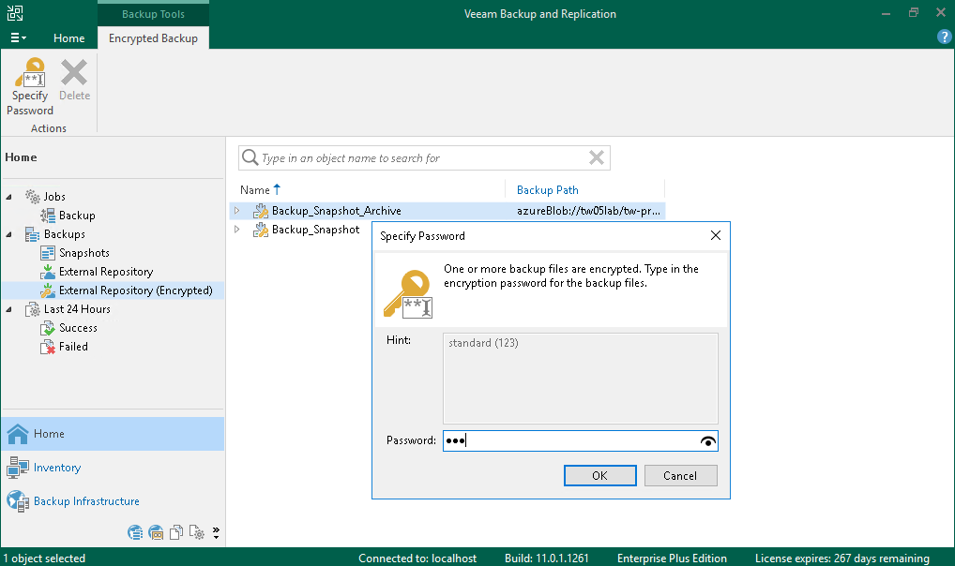Click the gear-with-page icon in navigation footer
Screen dimensions: 955x566
197,532
